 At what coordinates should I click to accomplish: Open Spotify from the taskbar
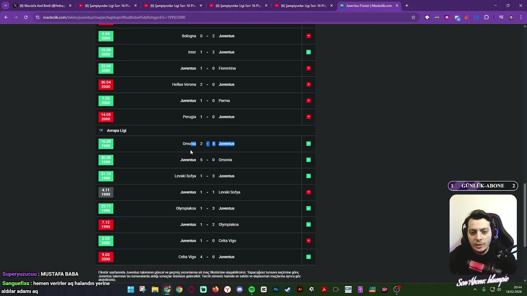252,289
